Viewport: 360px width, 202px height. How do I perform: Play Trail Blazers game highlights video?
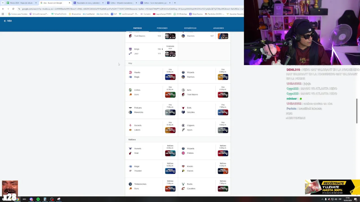pyautogui.click(x=170, y=36)
